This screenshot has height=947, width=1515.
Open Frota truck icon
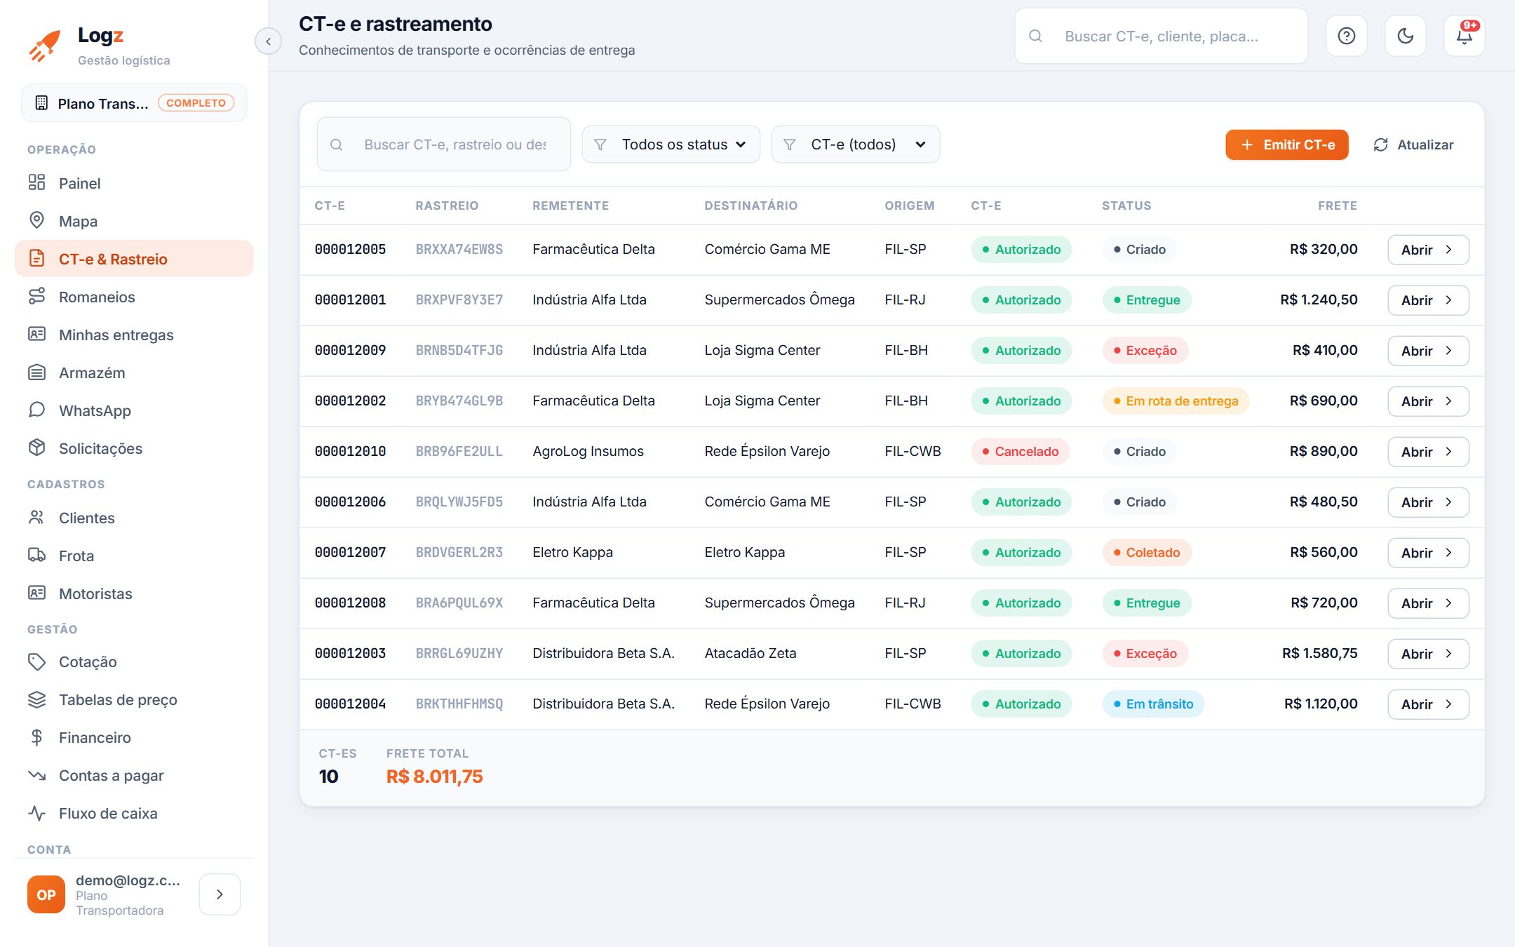(x=36, y=555)
